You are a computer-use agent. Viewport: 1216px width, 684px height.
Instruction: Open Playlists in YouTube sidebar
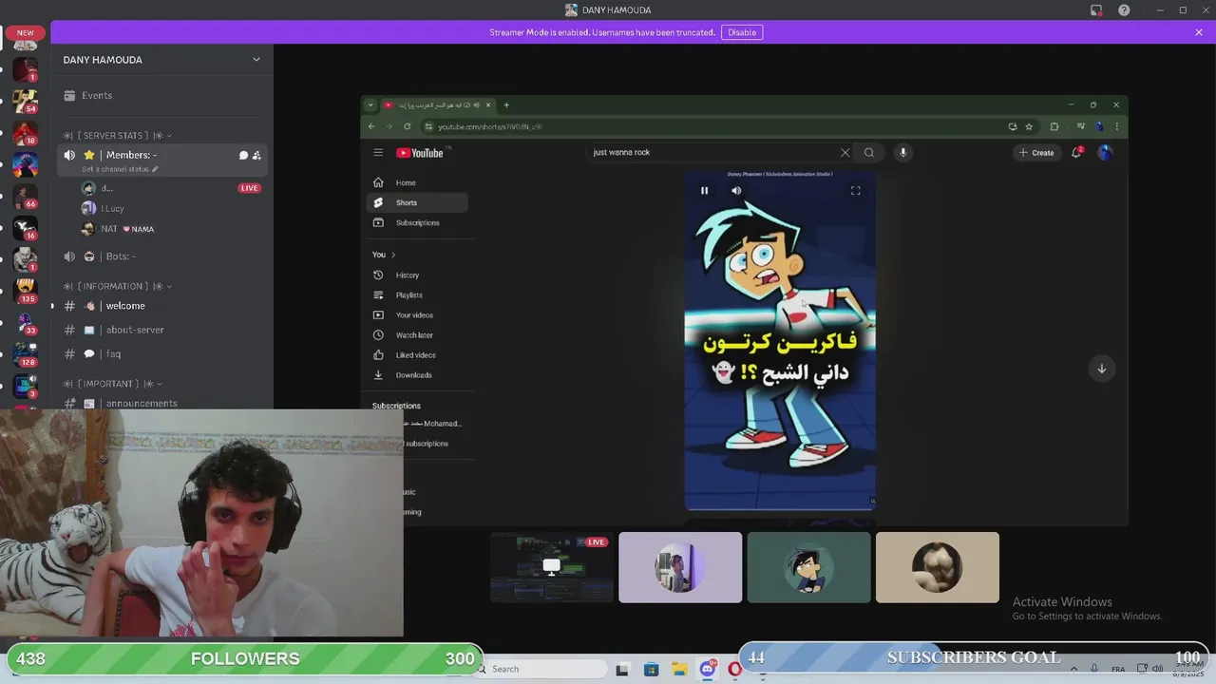(x=416, y=294)
